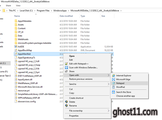Go to Local Disk (C:) breadcrumb
This screenshot has width=162, height=120.
pos(26,11)
